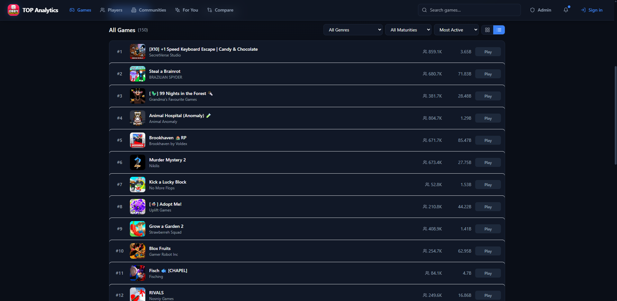Click the 85.47B visits value
The height and width of the screenshot is (301, 617).
[x=465, y=140]
